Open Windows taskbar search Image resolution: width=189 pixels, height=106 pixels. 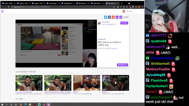[7, 105]
